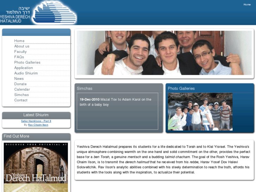Screen dimensions: 256x192
Task: Click the students banner photo
Action: click(164, 53)
